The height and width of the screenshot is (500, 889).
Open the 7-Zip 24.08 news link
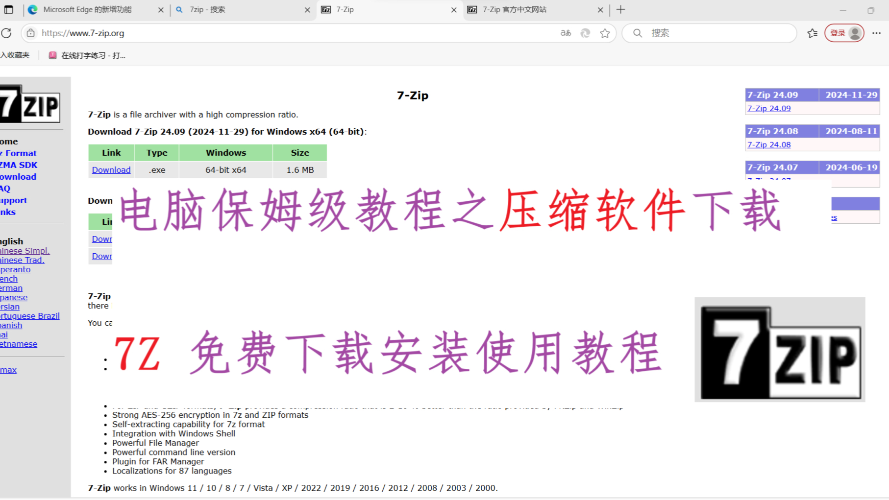click(769, 144)
